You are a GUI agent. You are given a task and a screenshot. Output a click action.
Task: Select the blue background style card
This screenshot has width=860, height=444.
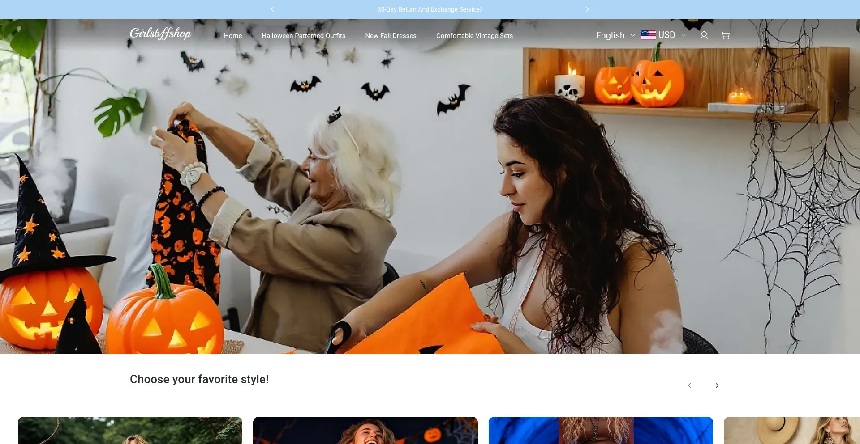(x=600, y=430)
